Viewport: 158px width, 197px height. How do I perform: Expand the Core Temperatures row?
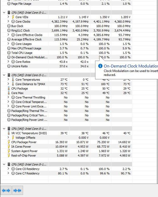click(8, 79)
